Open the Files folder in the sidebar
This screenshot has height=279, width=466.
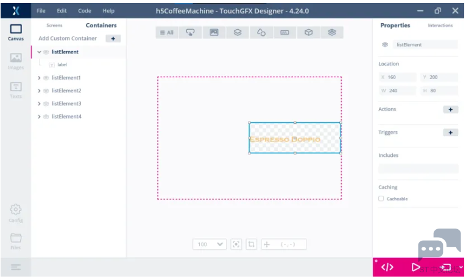click(16, 241)
